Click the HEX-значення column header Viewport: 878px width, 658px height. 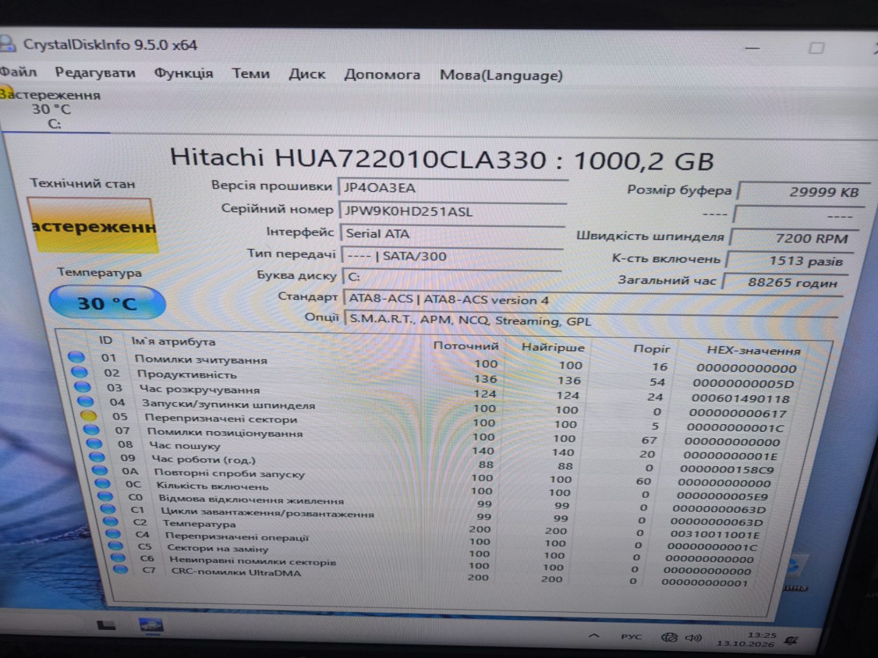pos(754,350)
